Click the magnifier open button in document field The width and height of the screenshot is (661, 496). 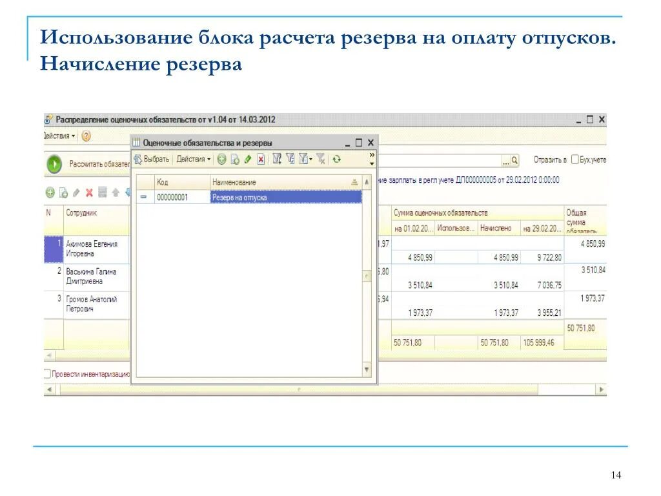[x=514, y=160]
